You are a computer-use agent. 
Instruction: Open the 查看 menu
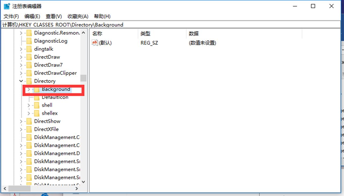coord(53,16)
